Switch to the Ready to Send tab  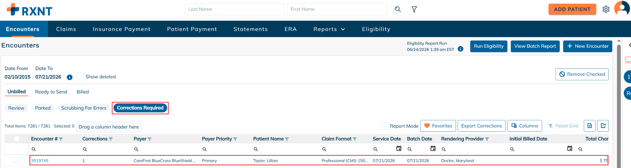(x=51, y=92)
